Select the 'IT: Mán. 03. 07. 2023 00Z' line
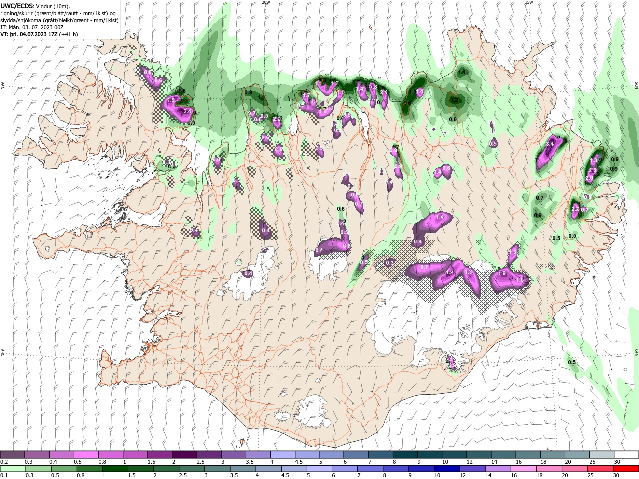This screenshot has height=479, width=639. (x=31, y=27)
